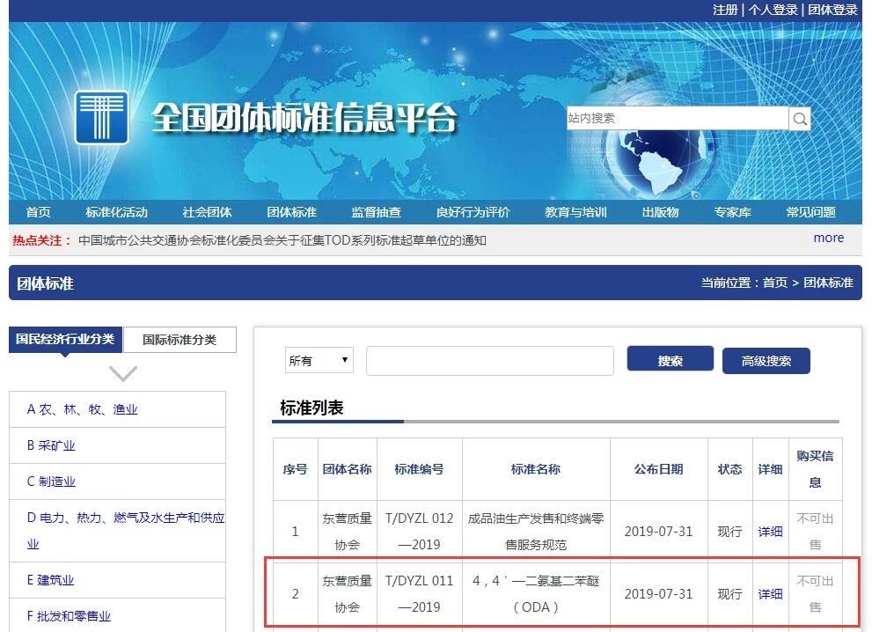Click the 搜索 button
The height and width of the screenshot is (632, 872).
pos(670,360)
